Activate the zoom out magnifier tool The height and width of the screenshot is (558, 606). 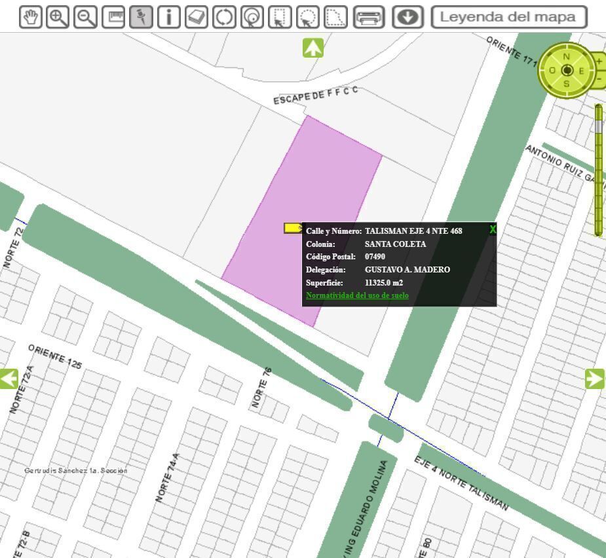85,18
